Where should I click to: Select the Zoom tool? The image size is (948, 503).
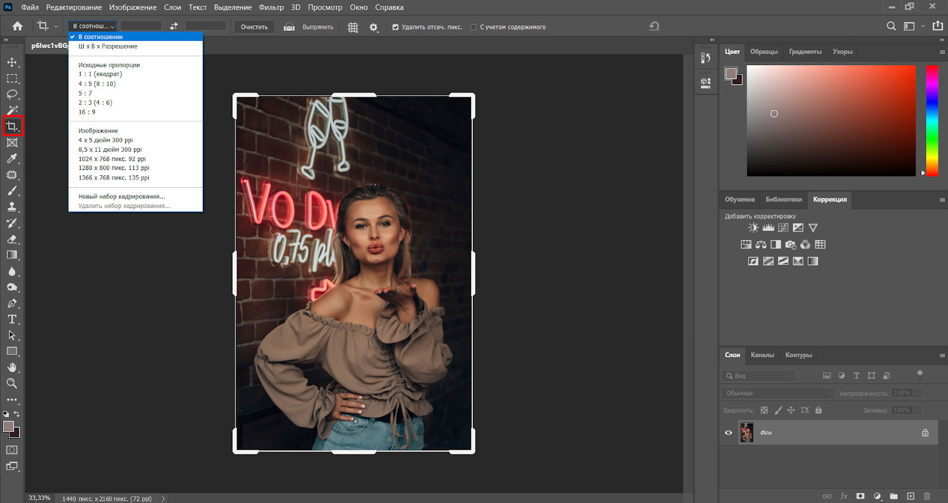(x=12, y=383)
